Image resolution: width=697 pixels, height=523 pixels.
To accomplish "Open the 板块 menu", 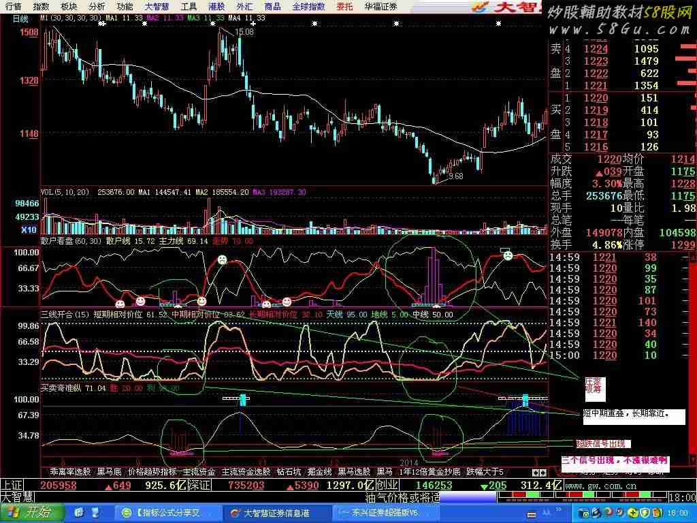I will tap(69, 6).
